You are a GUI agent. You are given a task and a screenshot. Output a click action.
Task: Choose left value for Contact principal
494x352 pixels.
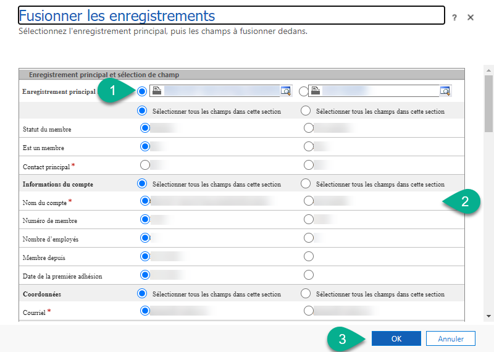pos(145,165)
